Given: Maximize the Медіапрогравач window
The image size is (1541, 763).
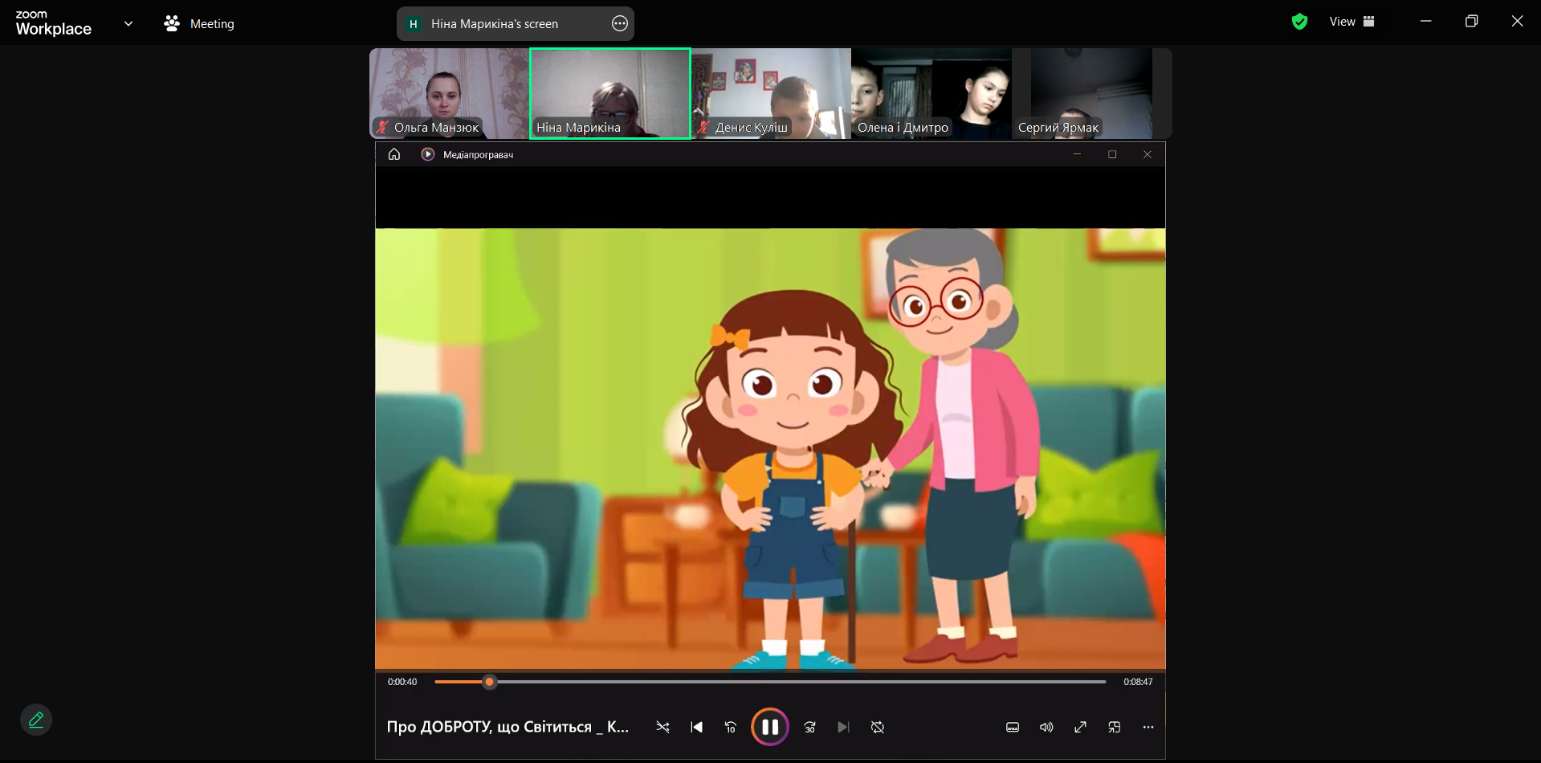Looking at the screenshot, I should 1112,154.
